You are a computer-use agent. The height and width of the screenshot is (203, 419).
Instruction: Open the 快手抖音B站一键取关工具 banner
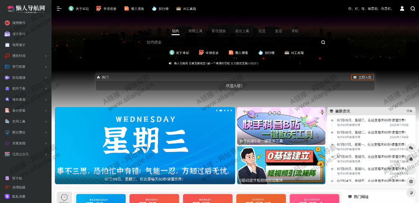pos(281,126)
